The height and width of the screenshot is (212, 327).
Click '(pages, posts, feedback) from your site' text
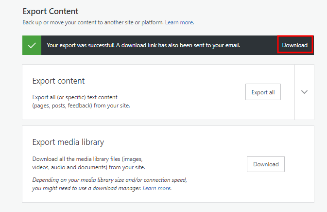click(x=81, y=106)
